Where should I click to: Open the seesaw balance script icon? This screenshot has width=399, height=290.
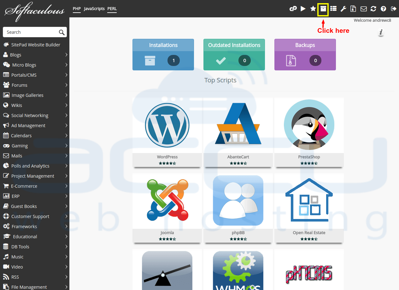point(167,270)
